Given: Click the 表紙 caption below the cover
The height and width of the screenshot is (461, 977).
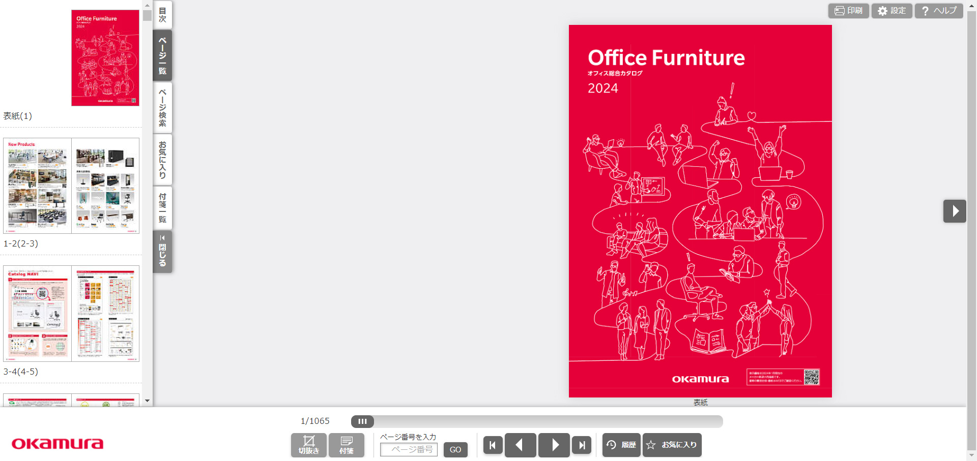Looking at the screenshot, I should 700,403.
